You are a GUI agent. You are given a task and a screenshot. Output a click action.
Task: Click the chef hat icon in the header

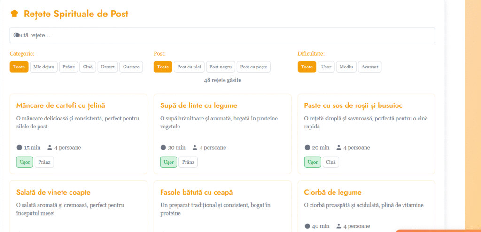14,14
